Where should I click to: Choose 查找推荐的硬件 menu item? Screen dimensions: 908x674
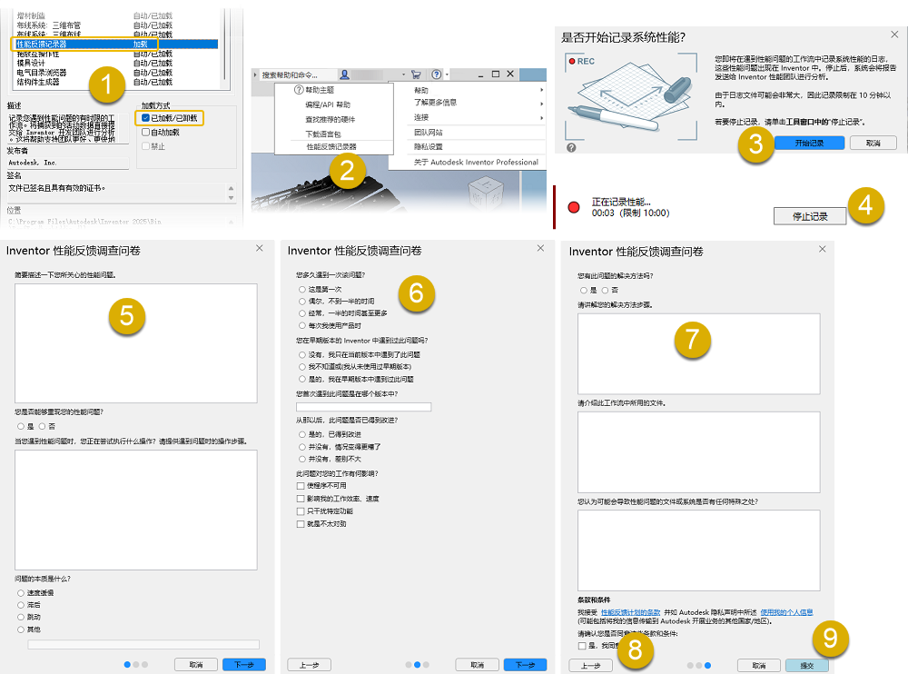pyautogui.click(x=331, y=119)
